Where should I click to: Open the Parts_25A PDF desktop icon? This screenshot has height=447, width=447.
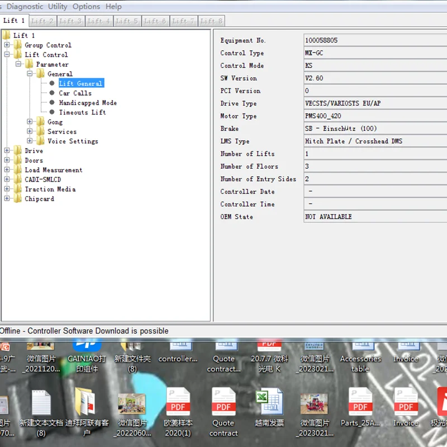click(x=360, y=402)
